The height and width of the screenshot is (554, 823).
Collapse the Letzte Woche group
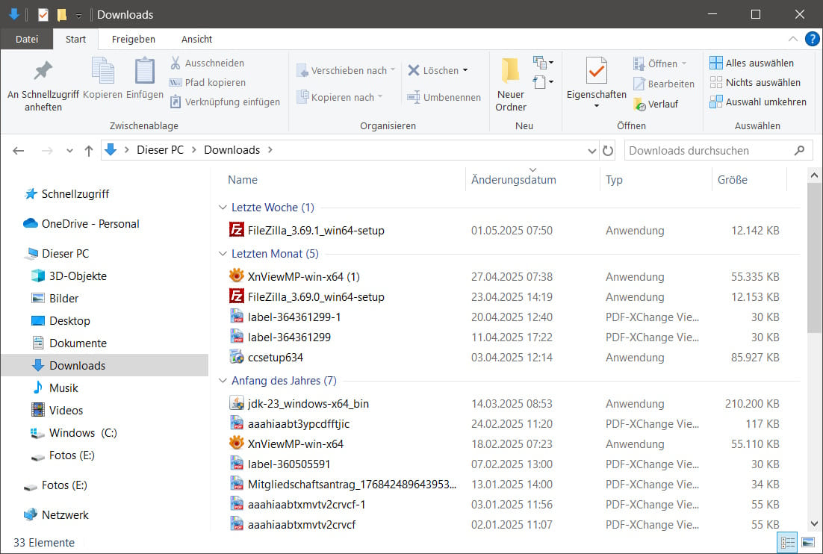(223, 207)
